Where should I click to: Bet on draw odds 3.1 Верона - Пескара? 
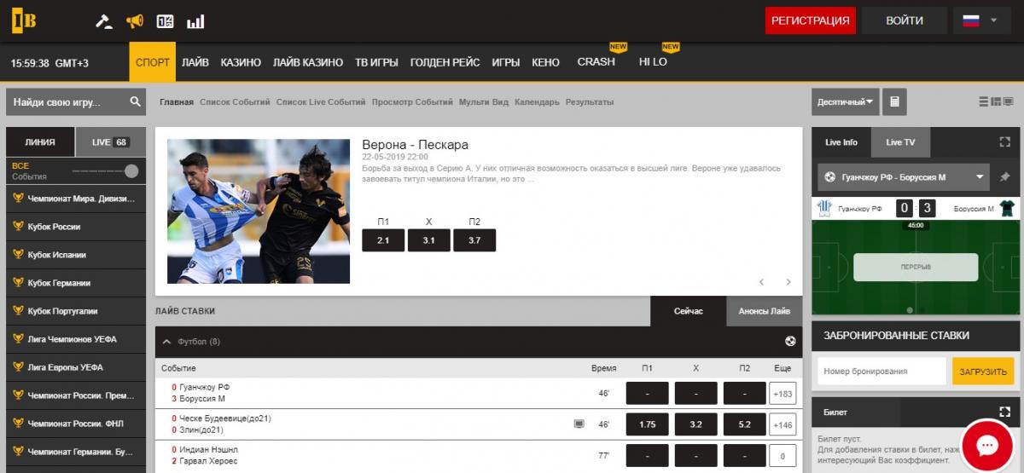428,240
